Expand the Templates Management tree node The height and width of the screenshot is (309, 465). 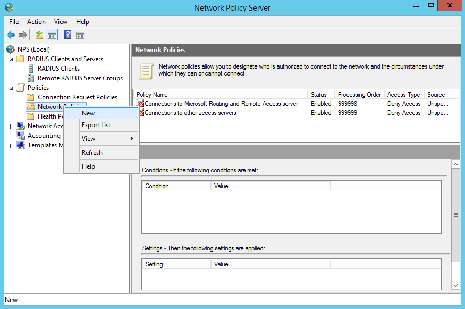tap(12, 146)
